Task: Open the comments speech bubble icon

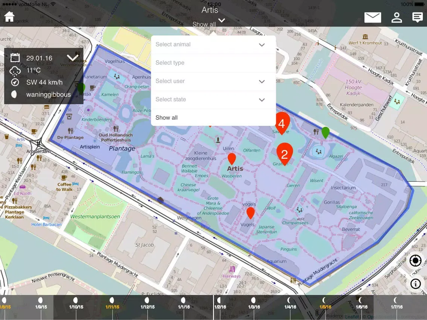Action: pos(417,17)
